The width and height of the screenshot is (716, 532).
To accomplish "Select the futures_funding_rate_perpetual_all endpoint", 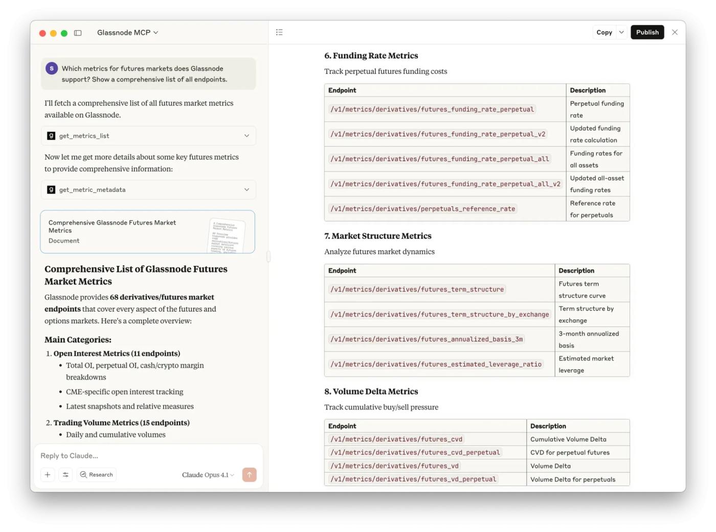I will tap(440, 159).
